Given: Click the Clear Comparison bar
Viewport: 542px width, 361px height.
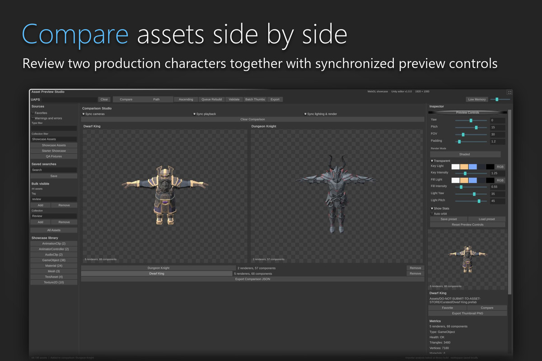Looking at the screenshot, I should tap(252, 120).
